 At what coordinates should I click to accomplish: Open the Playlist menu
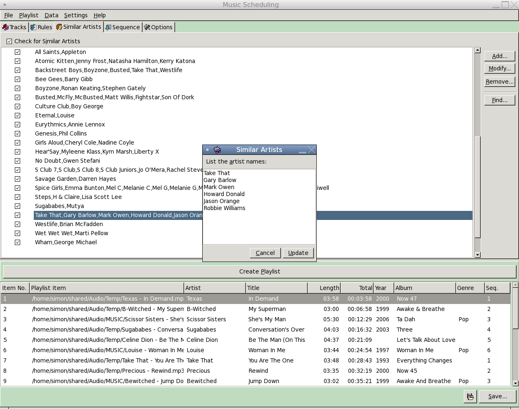(28, 15)
